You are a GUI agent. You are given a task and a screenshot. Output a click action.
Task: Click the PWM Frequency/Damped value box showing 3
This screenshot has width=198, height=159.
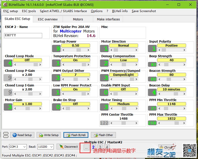click(104, 78)
